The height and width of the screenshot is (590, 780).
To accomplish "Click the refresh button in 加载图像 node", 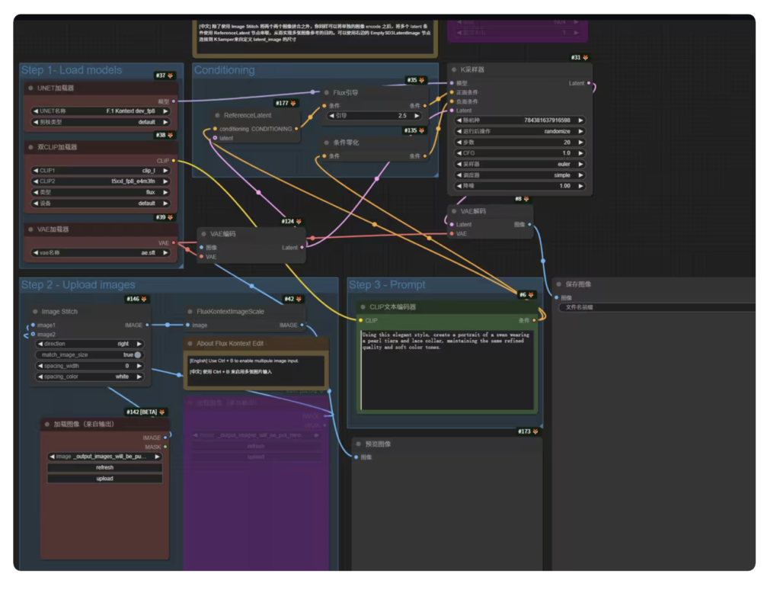I will coord(104,467).
